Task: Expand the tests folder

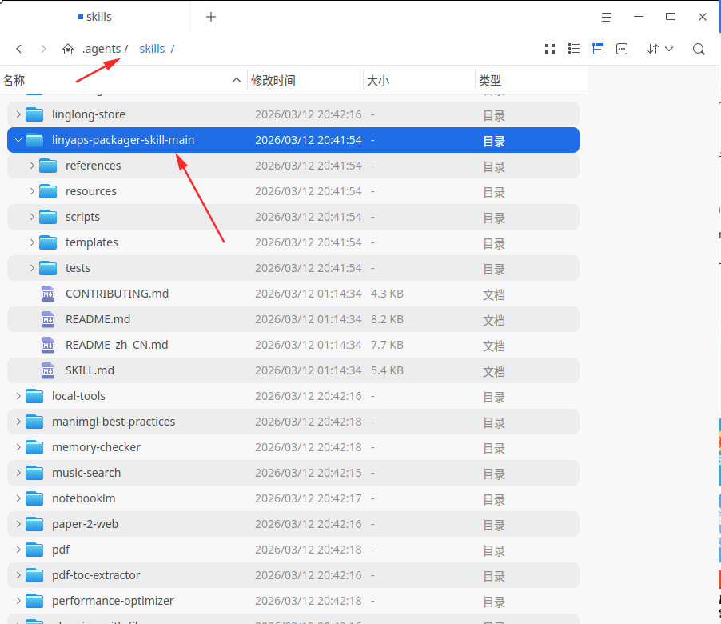Action: click(32, 268)
